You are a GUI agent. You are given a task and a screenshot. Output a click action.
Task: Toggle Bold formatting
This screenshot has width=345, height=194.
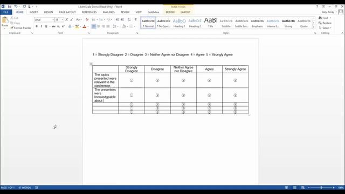37,26
